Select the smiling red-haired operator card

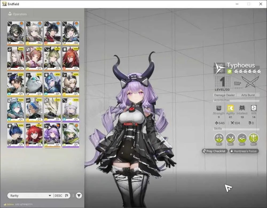coord(34,135)
